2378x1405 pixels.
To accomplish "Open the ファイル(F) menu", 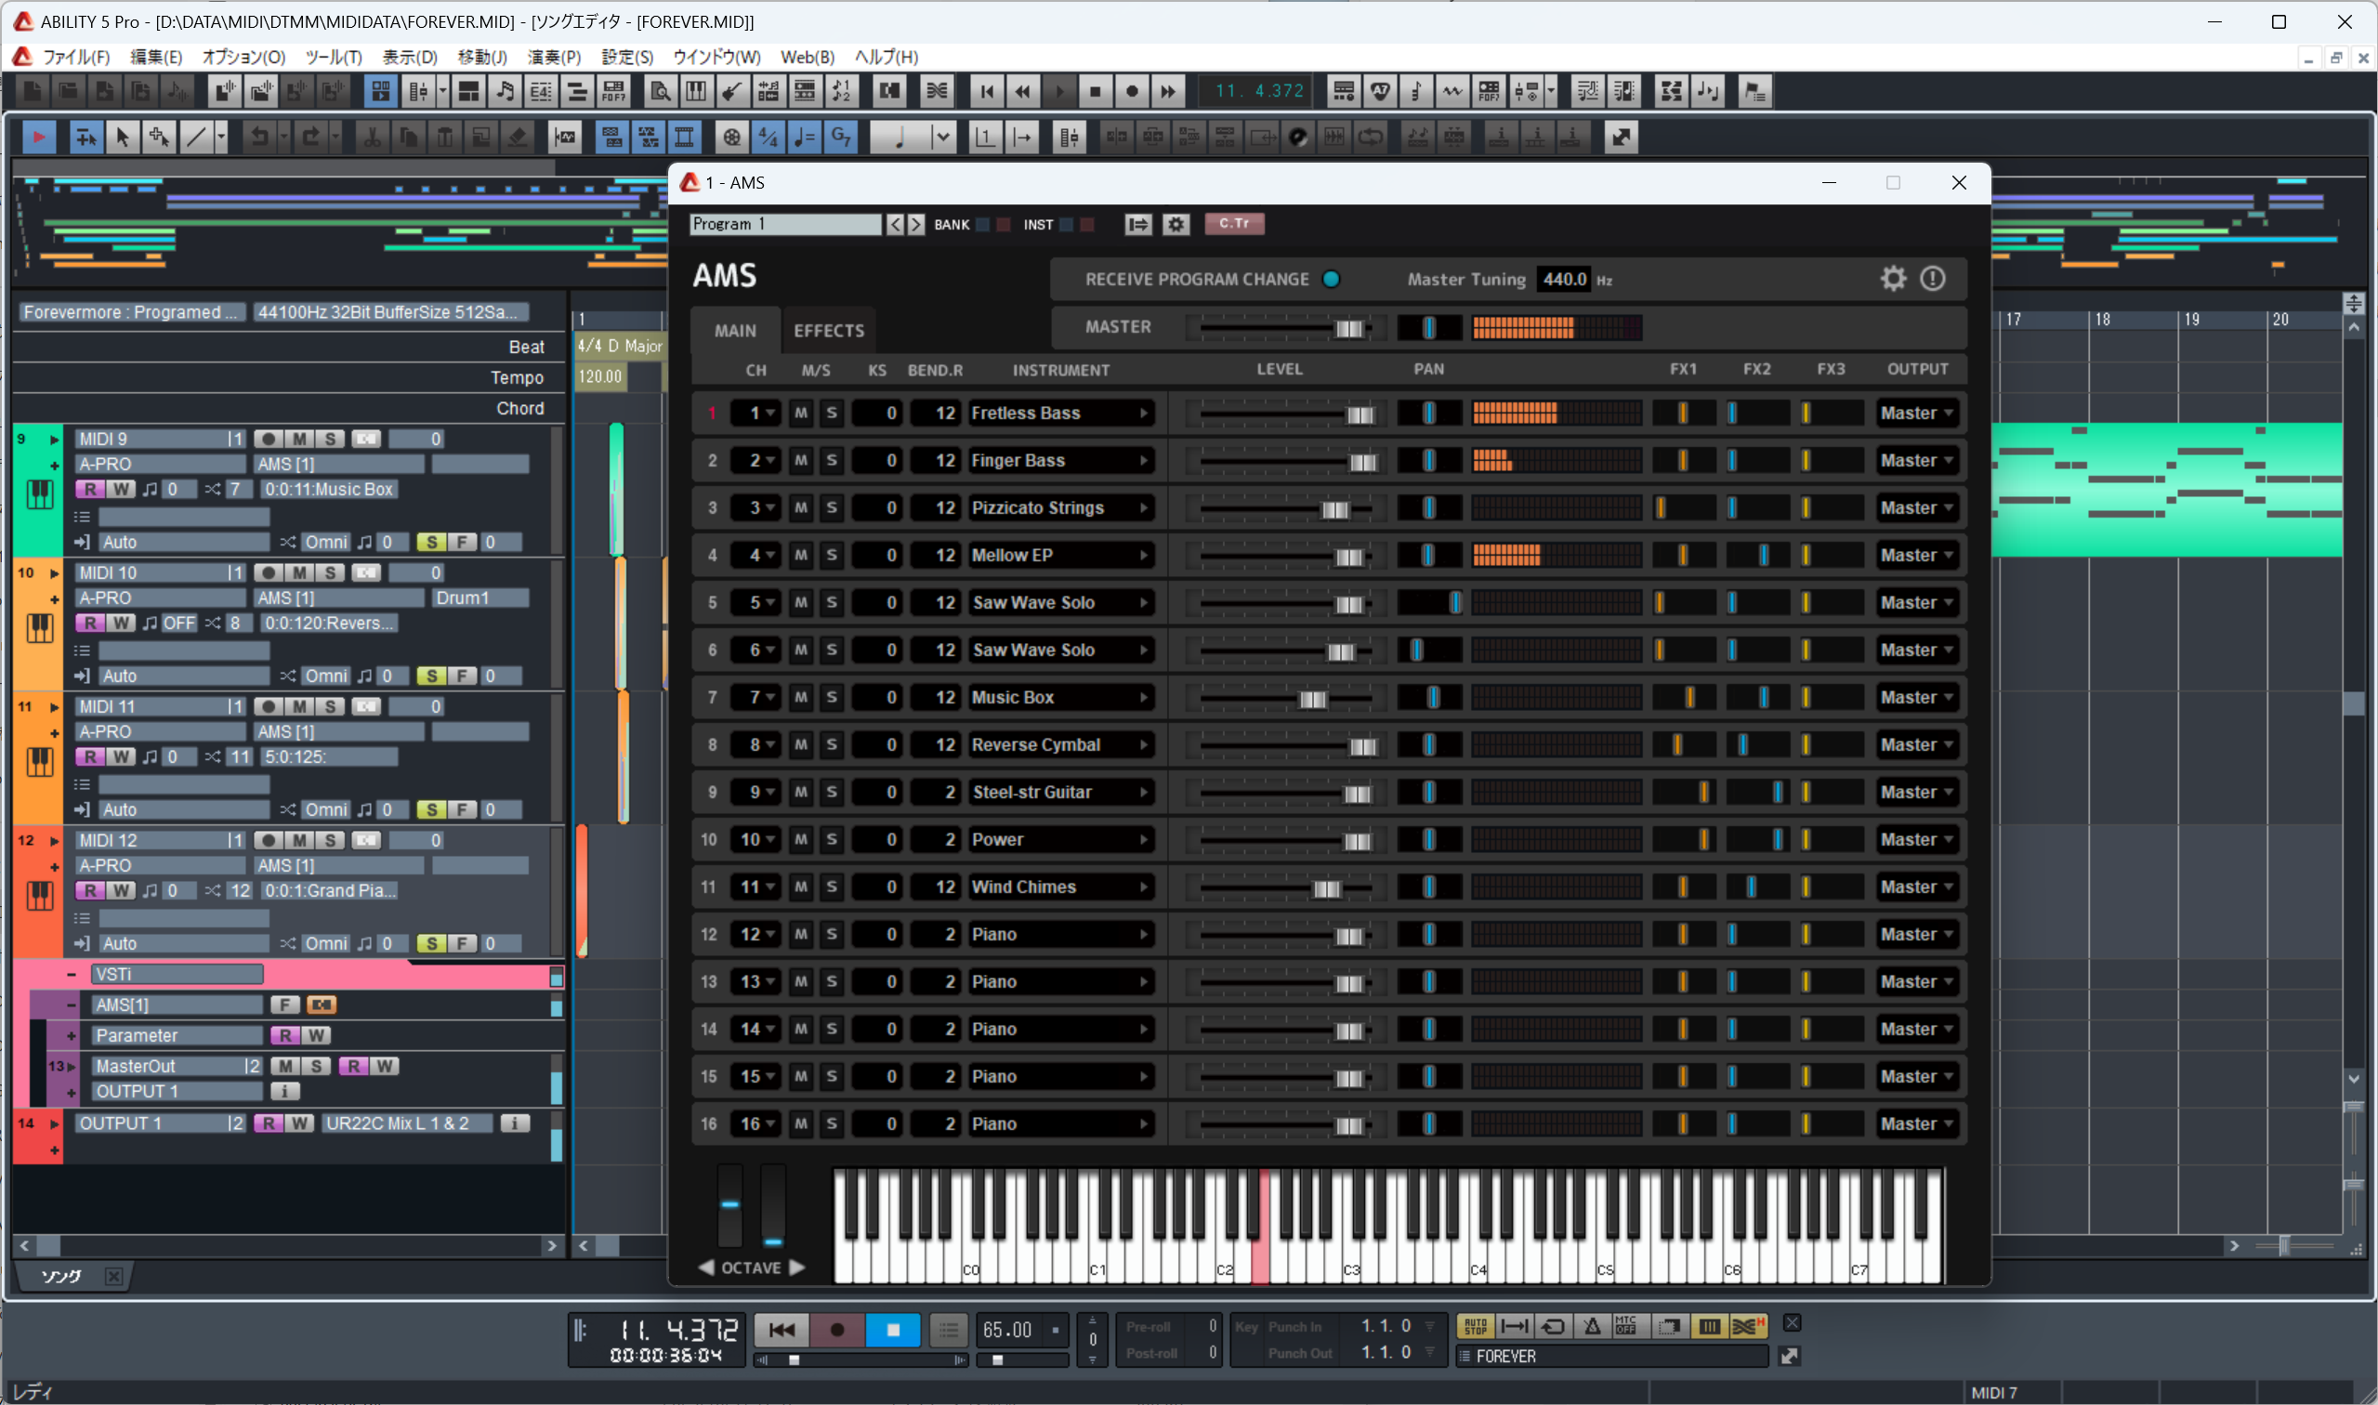I will (x=75, y=57).
